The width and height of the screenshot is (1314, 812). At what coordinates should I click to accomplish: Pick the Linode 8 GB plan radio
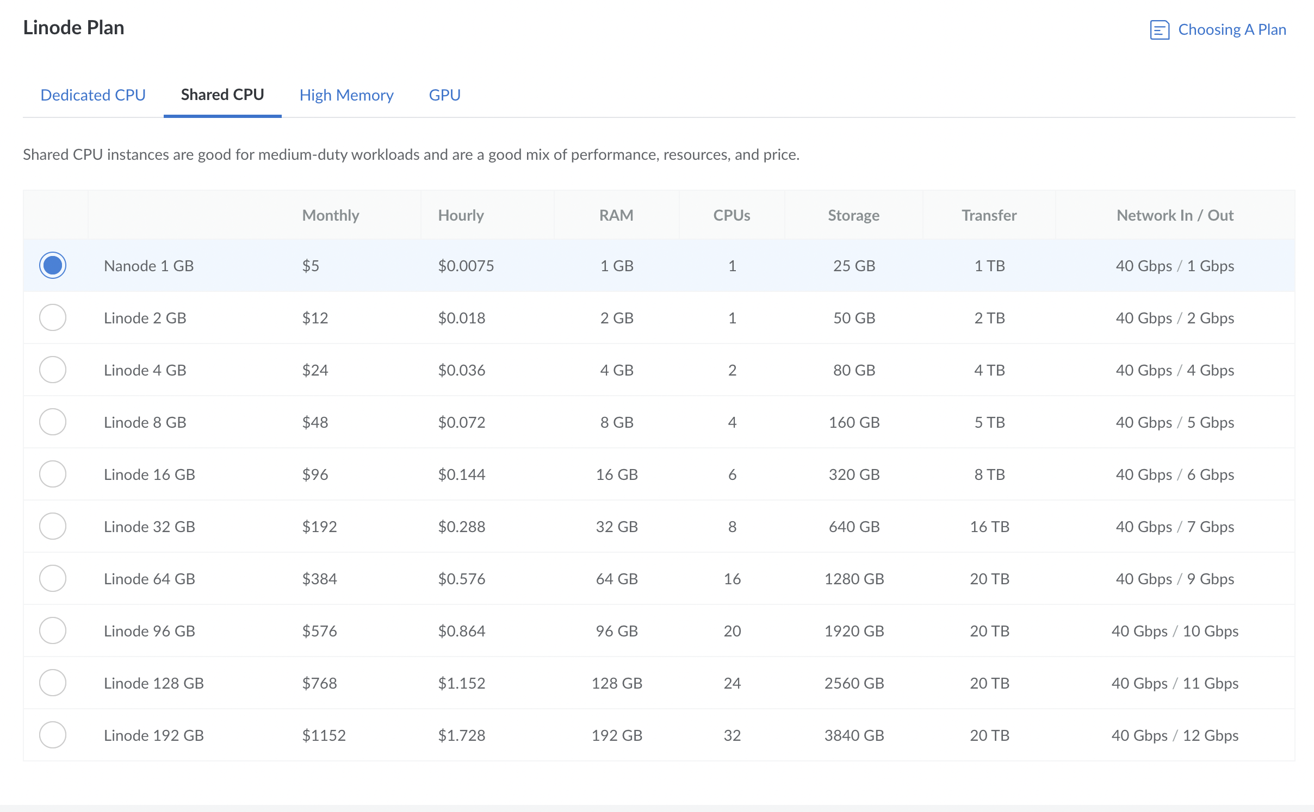click(53, 422)
